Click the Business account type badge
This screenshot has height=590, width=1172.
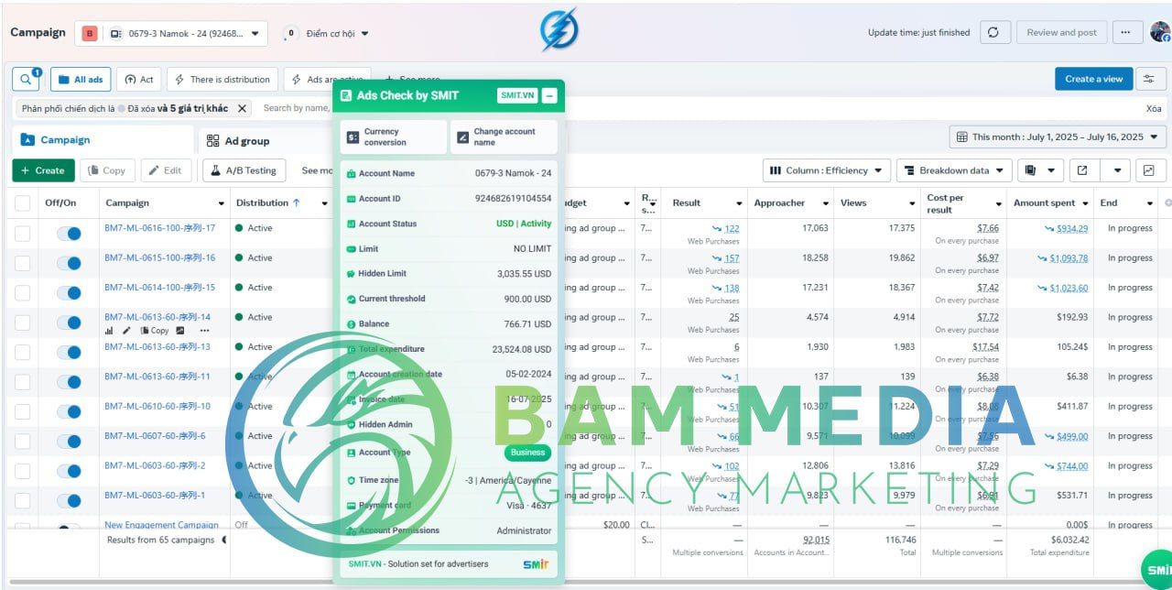527,453
